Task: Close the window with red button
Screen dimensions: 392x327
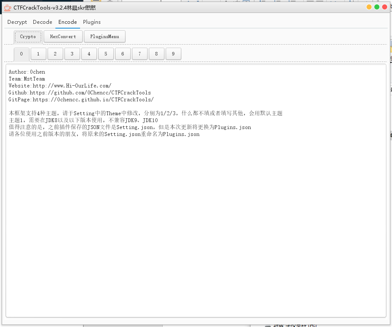Action: (x=385, y=7)
